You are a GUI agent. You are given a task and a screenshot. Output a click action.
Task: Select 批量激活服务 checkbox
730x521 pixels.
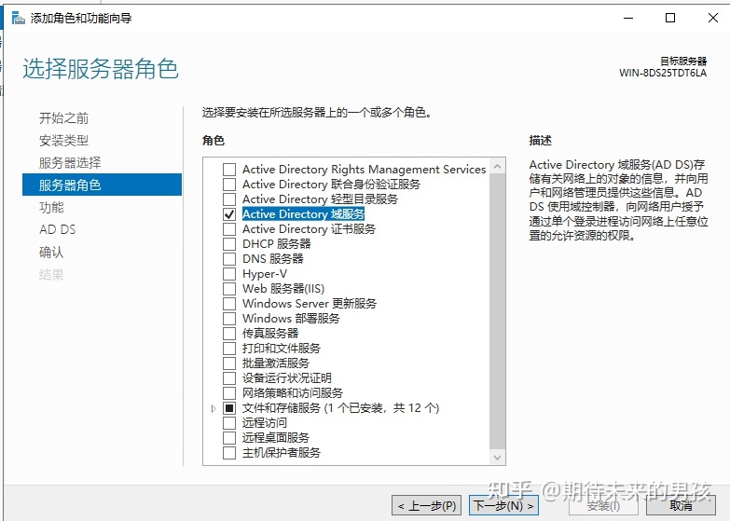click(x=229, y=363)
